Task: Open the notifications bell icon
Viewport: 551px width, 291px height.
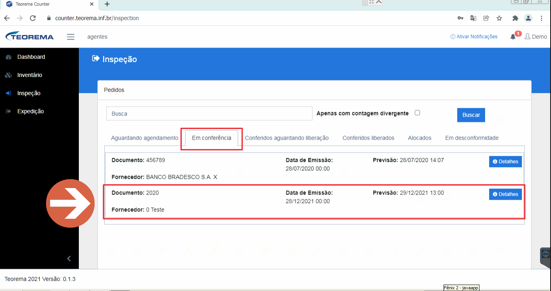Action: (x=513, y=37)
